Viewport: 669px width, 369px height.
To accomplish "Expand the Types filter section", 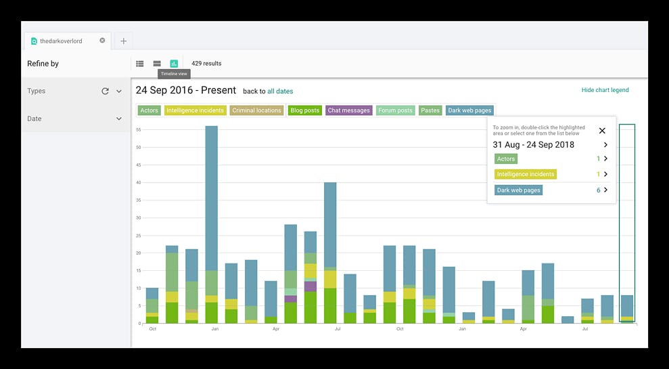I will point(119,91).
